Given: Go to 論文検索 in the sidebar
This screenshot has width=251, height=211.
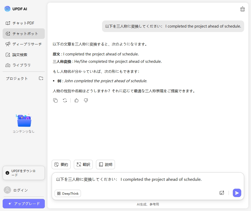Looking at the screenshot, I should pyautogui.click(x=24, y=55).
